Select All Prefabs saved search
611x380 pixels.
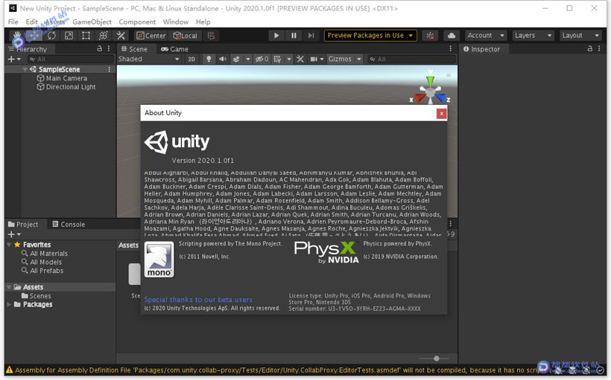42,271
